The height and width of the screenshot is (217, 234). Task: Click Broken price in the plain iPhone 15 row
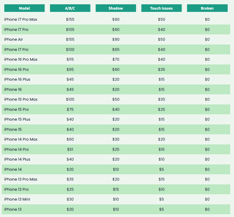point(207,129)
